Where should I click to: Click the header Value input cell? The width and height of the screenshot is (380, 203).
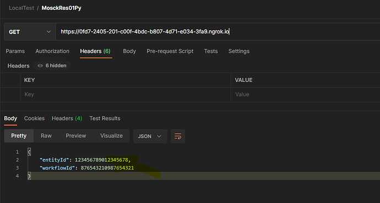(305, 94)
